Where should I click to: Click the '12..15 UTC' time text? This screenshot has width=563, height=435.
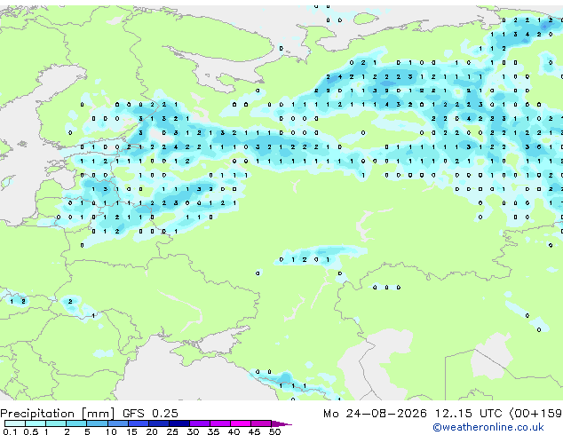tap(468, 413)
